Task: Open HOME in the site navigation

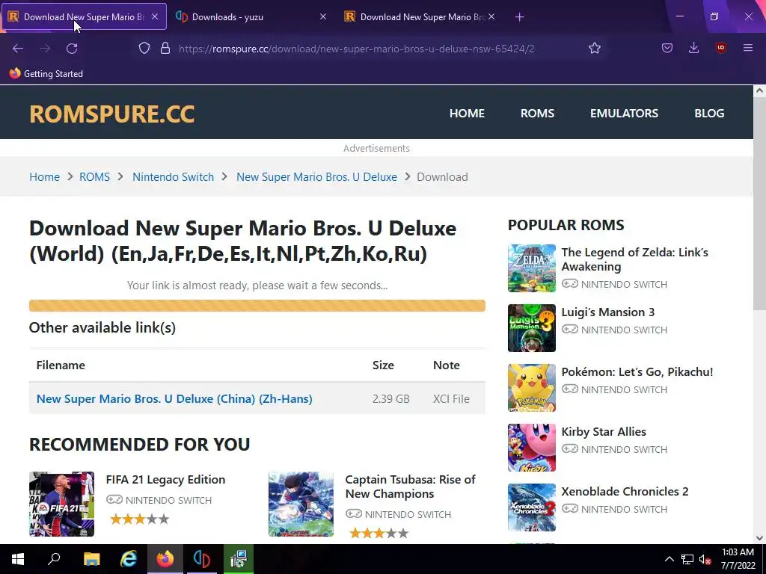Action: click(x=467, y=114)
